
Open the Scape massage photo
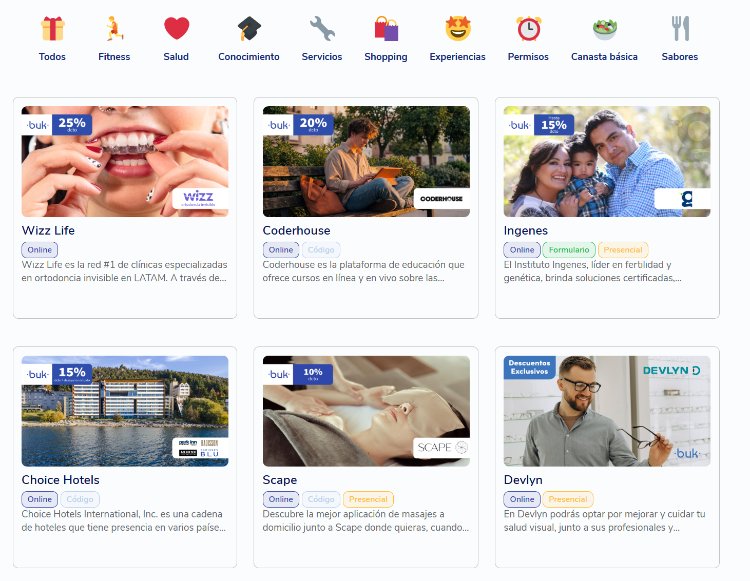(366, 411)
